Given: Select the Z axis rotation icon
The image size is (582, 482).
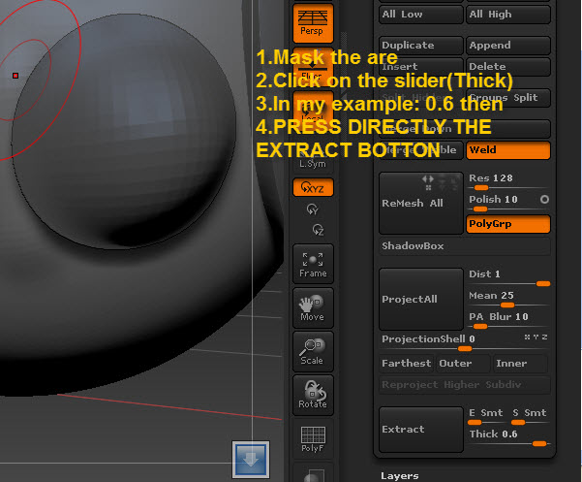Looking at the screenshot, I should coord(318,230).
